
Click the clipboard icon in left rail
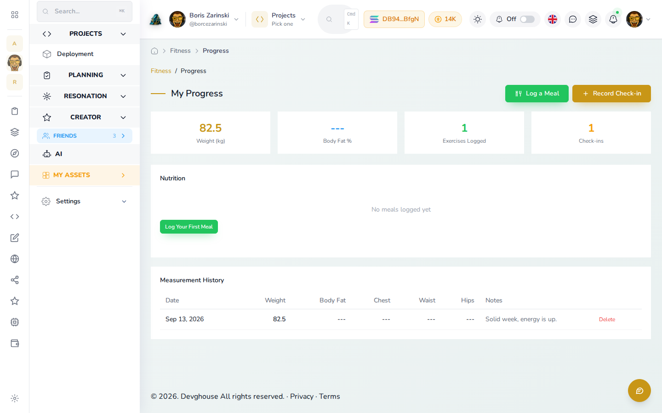point(15,111)
